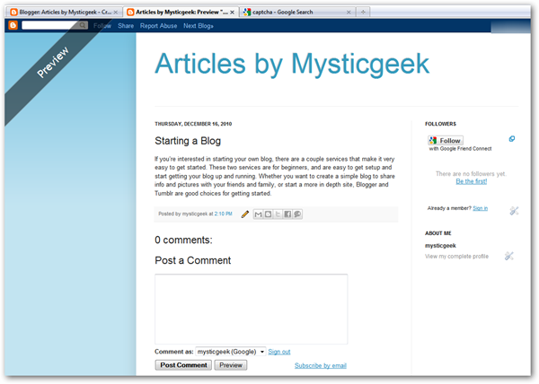Edit the Followers widget via wrench icon
The width and height of the screenshot is (539, 384).
tap(513, 211)
